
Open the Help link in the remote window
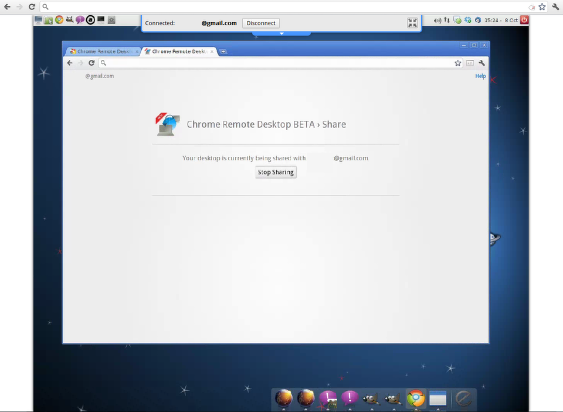[480, 76]
